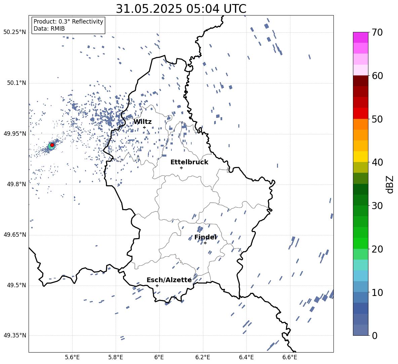Click the 70 colorbar tick label
The image size is (398, 364).
tap(377, 32)
